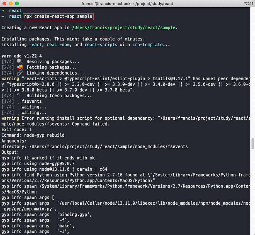Screen dimensions: 255x235
Task: Click the red close window button
Action: point(4,4)
